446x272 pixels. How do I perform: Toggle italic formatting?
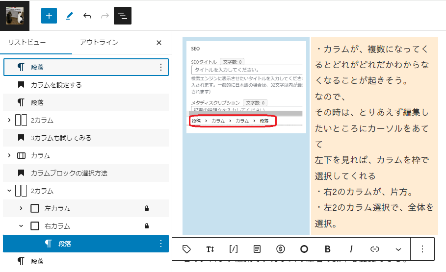351,249
